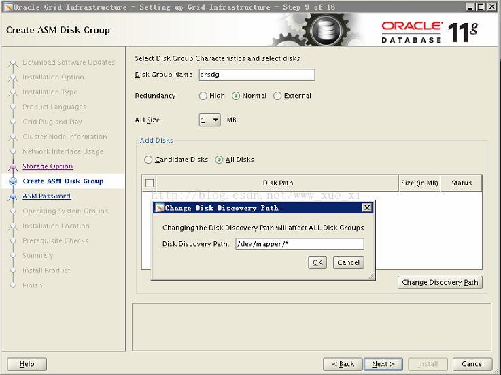501x375 pixels.
Task: Click the Installation Option step
Action: 53,77
